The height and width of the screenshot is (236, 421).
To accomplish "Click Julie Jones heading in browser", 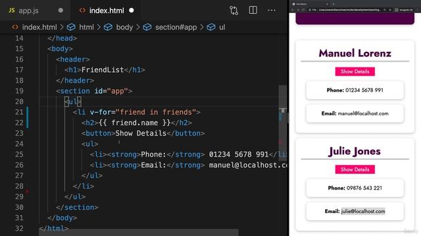I will coord(355,151).
